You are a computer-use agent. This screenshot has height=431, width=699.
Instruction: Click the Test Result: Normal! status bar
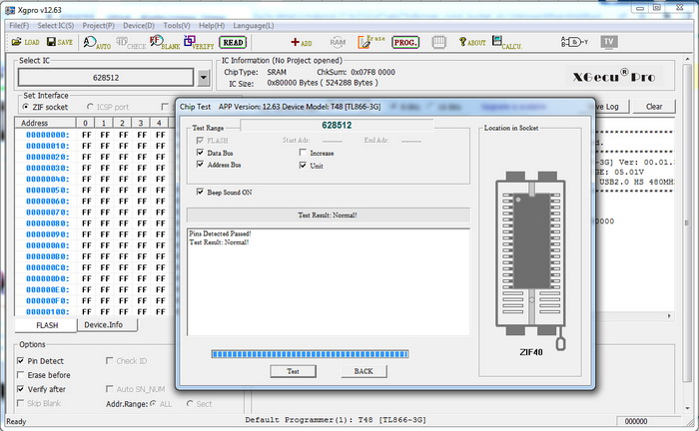(x=329, y=215)
